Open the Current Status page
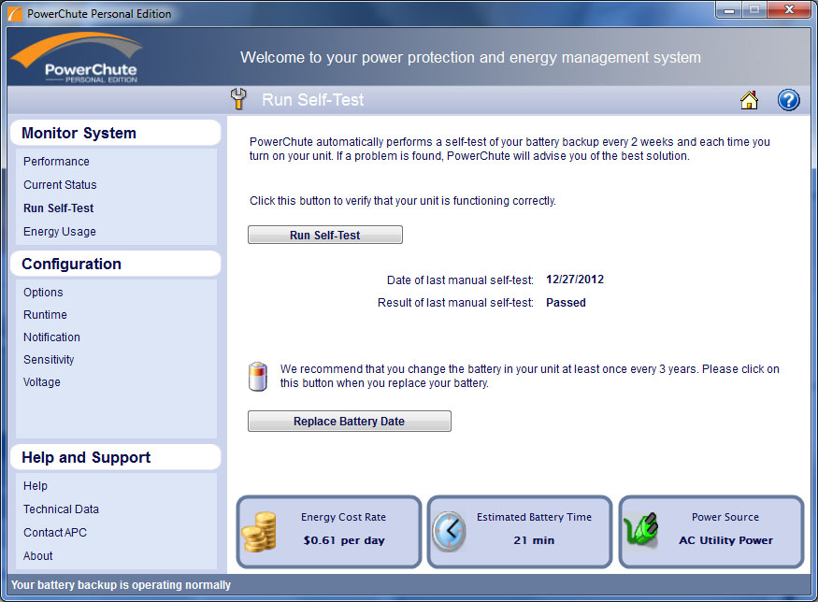The width and height of the screenshot is (818, 602). [60, 185]
